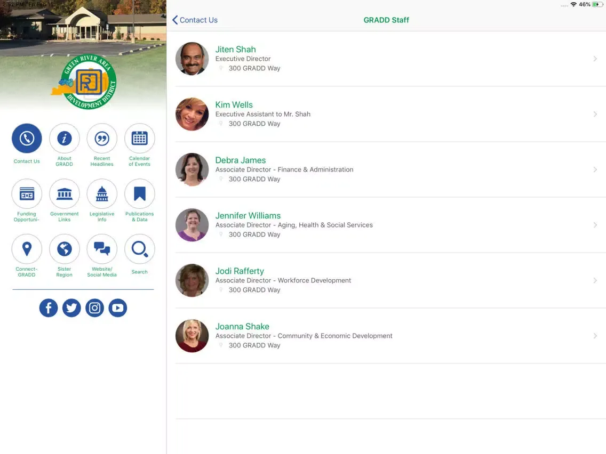The height and width of the screenshot is (454, 606).
Task: Tap 'Associate Director - Workforce Development' text
Action: pos(283,280)
